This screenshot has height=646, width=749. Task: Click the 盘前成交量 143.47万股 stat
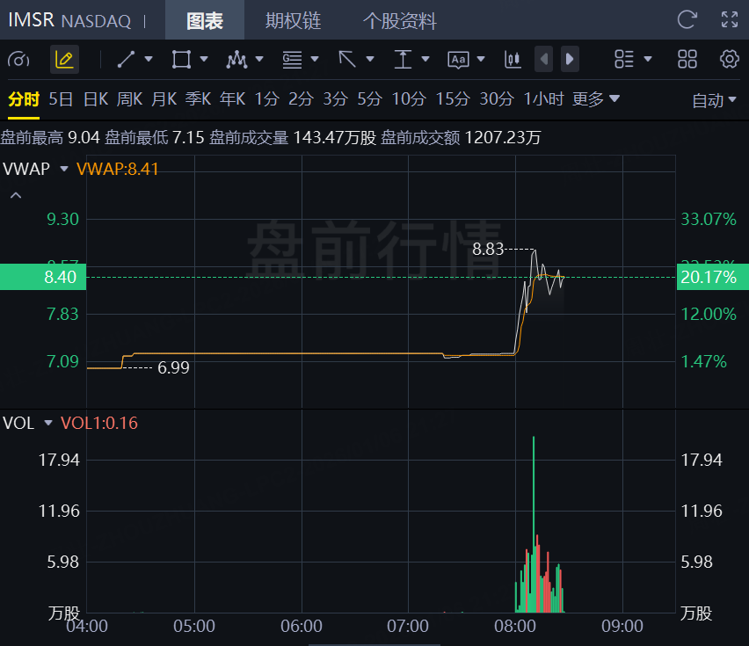[x=293, y=137]
